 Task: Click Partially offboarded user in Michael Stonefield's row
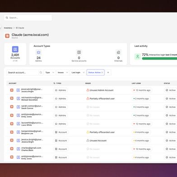click(x=102, y=98)
